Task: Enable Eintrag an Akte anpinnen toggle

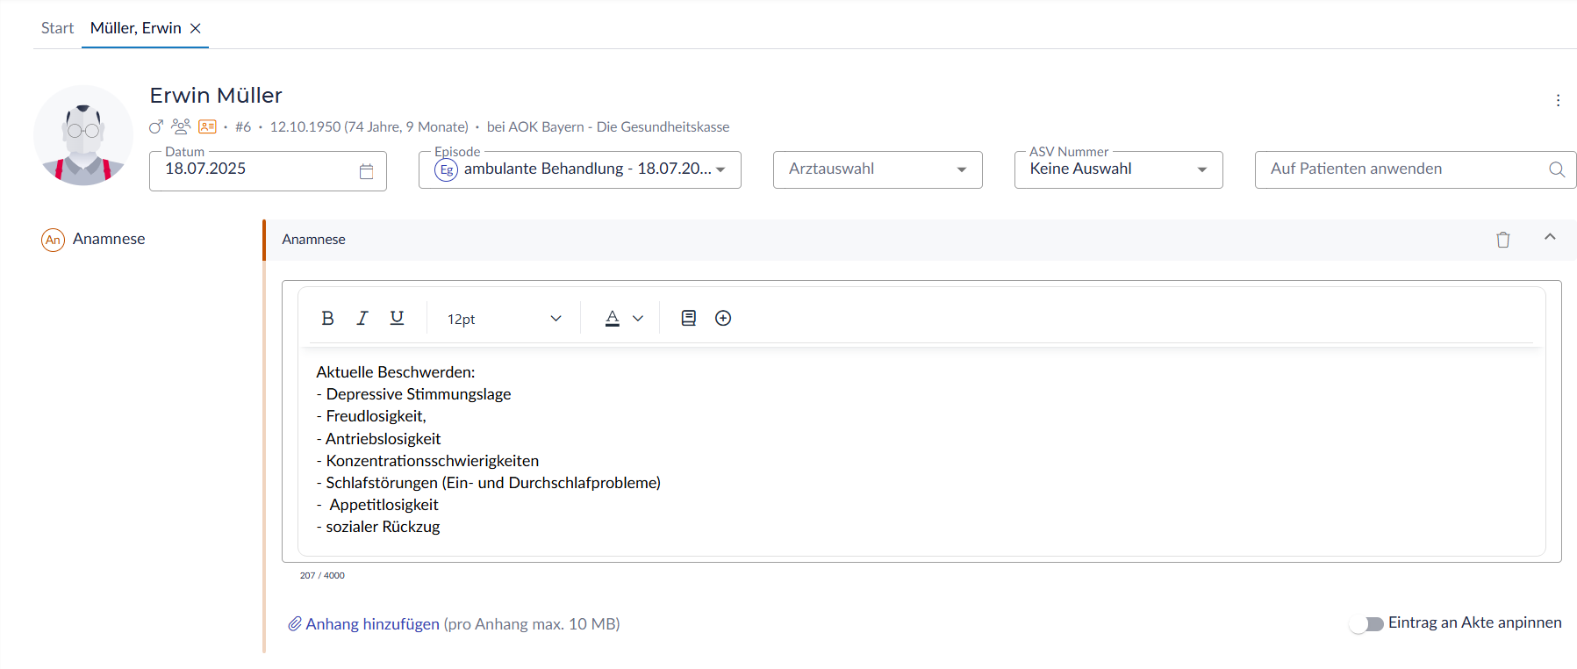Action: [x=1366, y=623]
